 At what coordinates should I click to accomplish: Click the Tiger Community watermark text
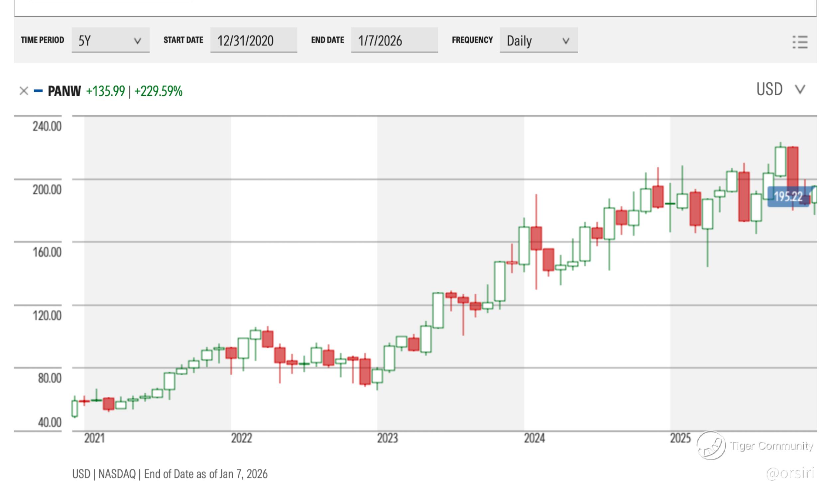tap(771, 446)
